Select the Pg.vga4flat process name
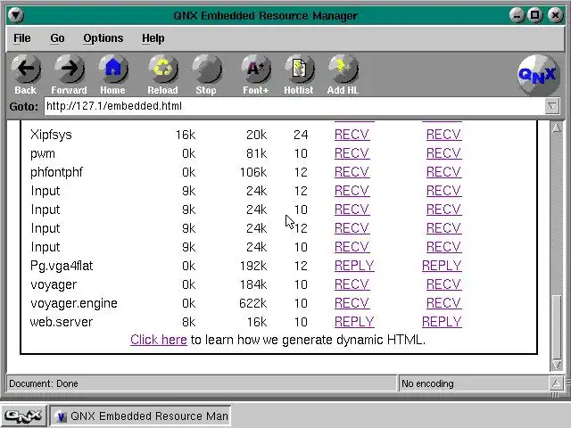 tap(62, 266)
